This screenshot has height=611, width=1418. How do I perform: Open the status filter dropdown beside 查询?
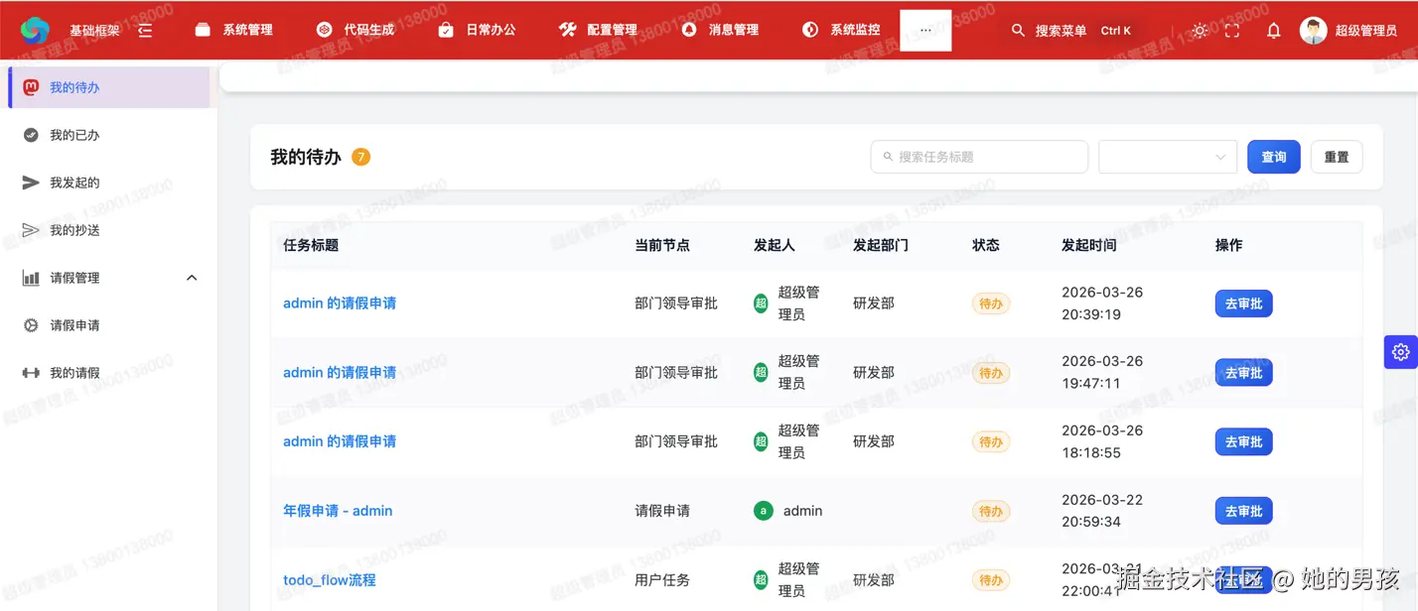(x=1167, y=157)
